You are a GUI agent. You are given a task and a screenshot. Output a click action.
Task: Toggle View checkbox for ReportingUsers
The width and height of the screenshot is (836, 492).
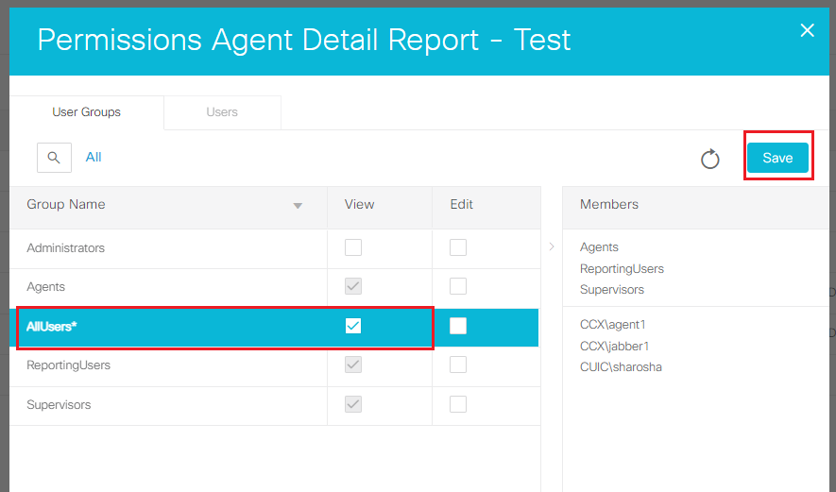353,365
